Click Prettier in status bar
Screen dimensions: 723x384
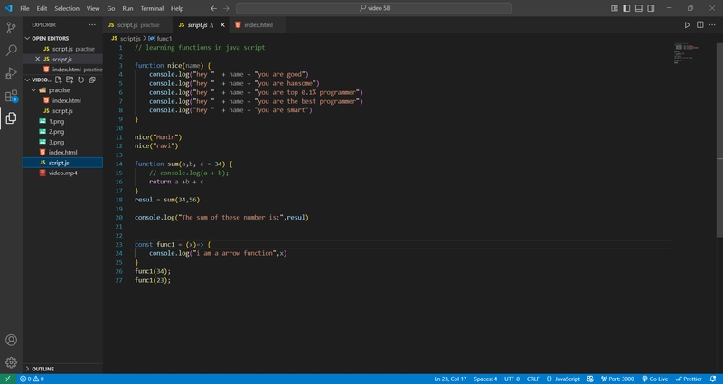[x=689, y=379]
